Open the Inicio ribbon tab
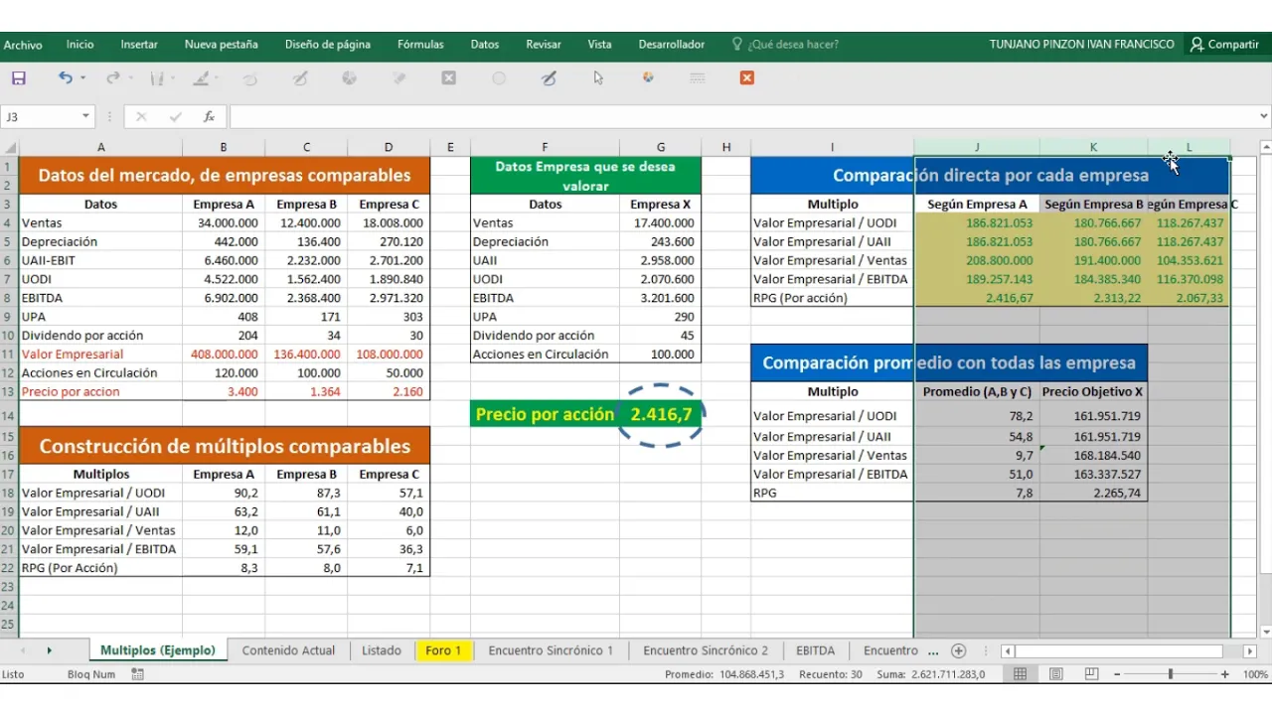Screen dimensions: 1272x715 [79, 45]
